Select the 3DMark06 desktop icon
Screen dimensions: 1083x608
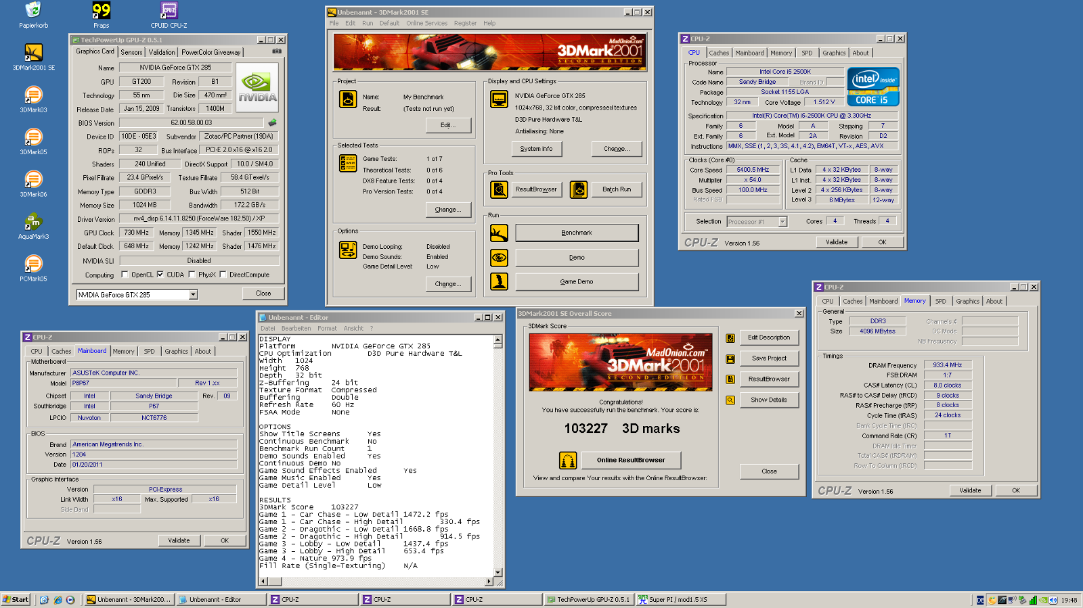coord(33,183)
